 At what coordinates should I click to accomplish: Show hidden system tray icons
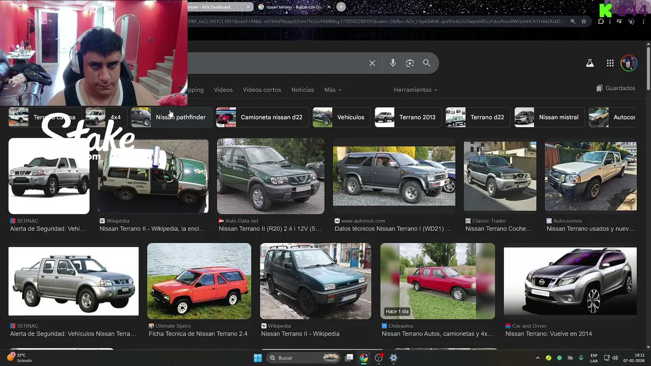pyautogui.click(x=538, y=358)
